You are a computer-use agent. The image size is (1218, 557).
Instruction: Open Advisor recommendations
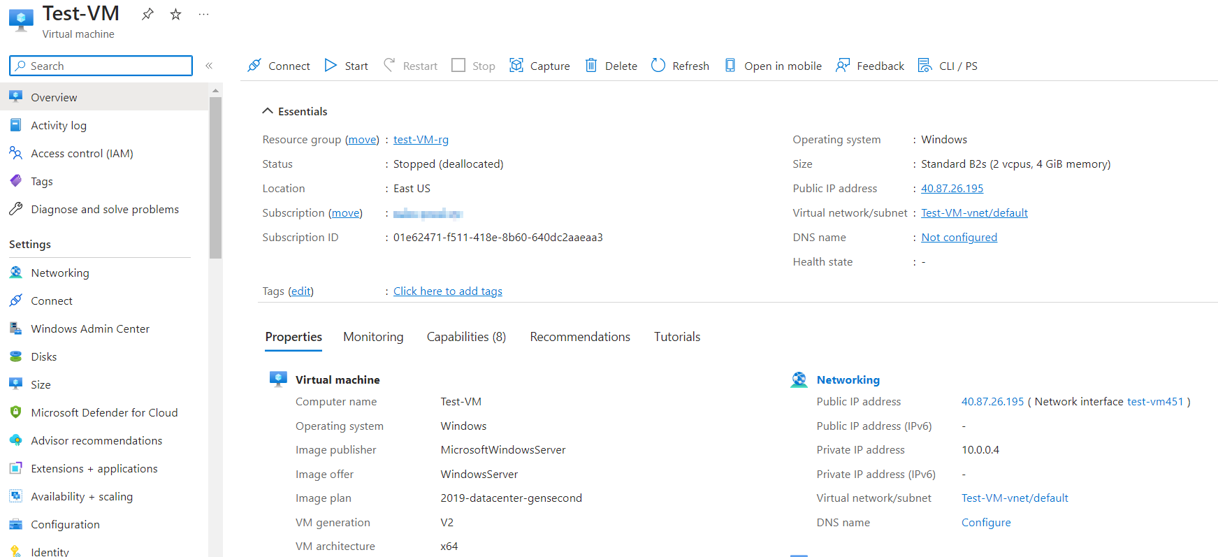pos(104,440)
